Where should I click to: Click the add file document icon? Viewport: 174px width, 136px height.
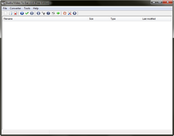(10, 13)
